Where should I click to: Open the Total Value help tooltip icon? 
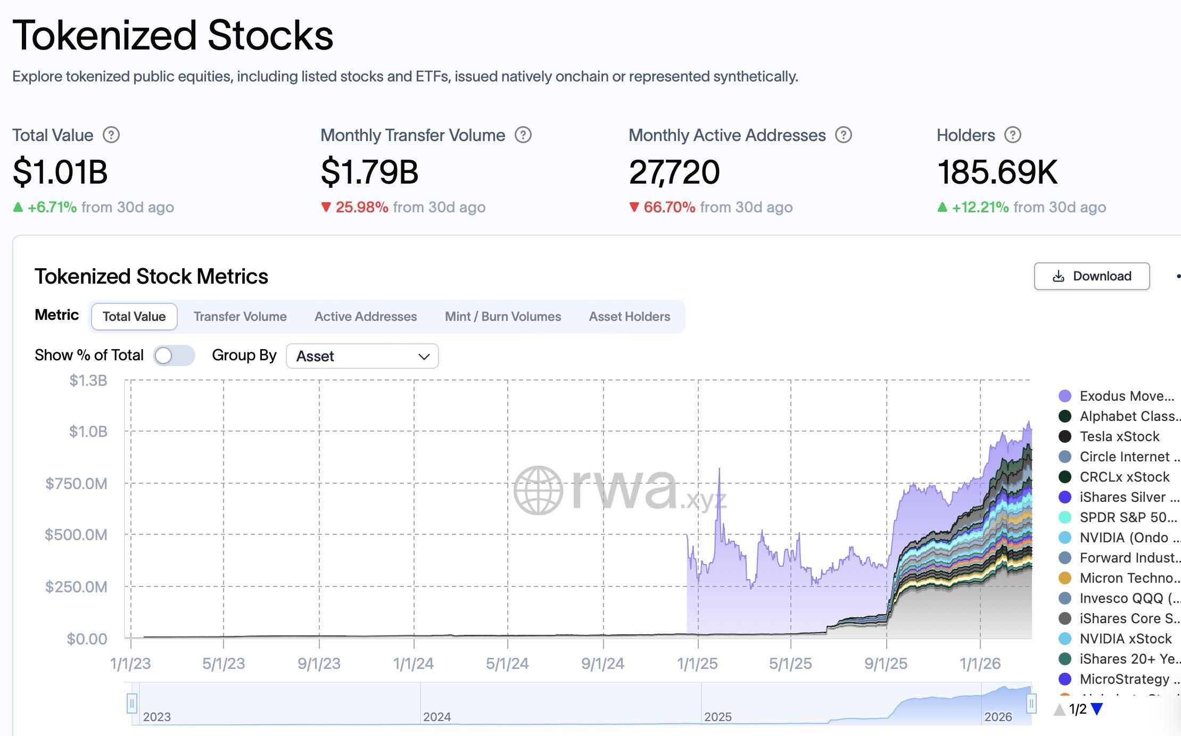[x=111, y=135]
